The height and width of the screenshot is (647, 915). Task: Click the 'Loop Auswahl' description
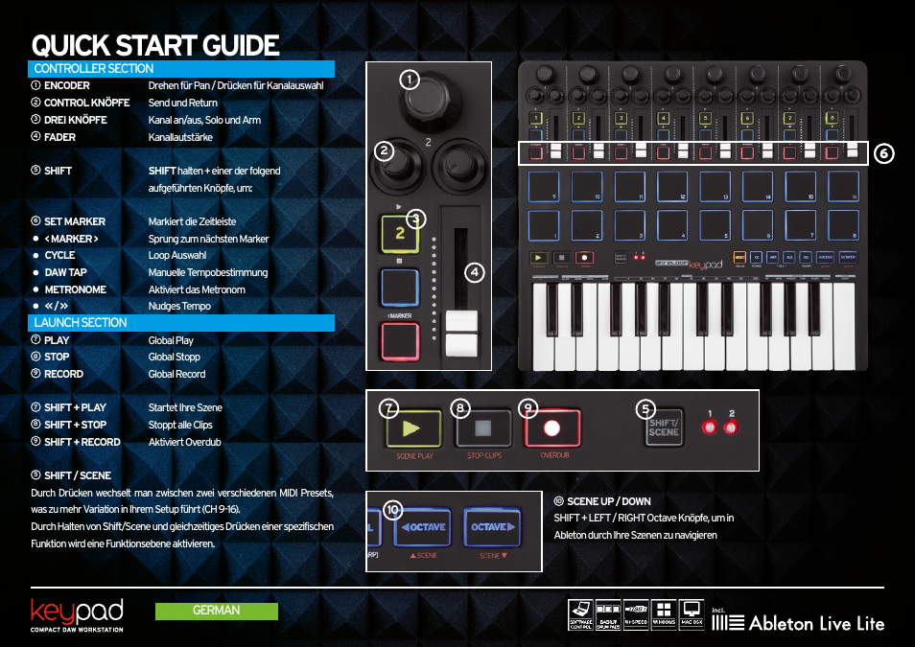(x=177, y=256)
